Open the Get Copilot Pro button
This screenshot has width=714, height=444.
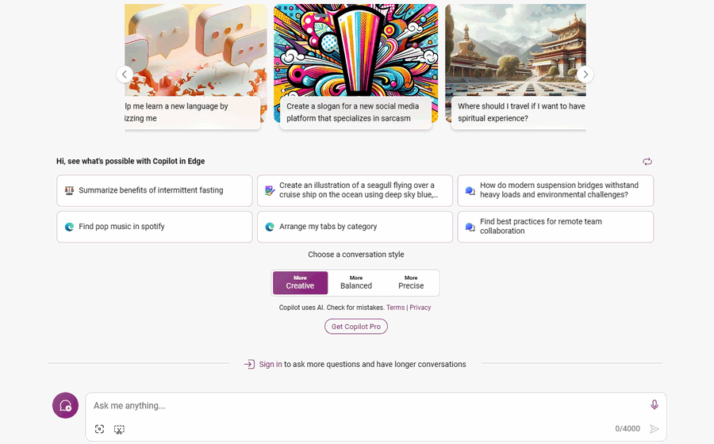(356, 327)
